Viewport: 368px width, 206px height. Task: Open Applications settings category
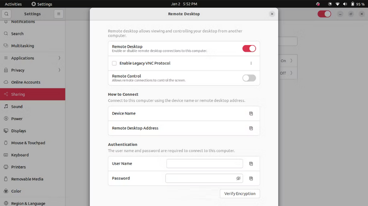click(x=32, y=58)
